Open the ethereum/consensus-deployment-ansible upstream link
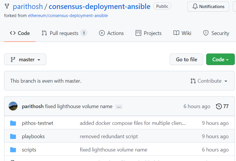236x161 pixels. pyautogui.click(x=68, y=16)
